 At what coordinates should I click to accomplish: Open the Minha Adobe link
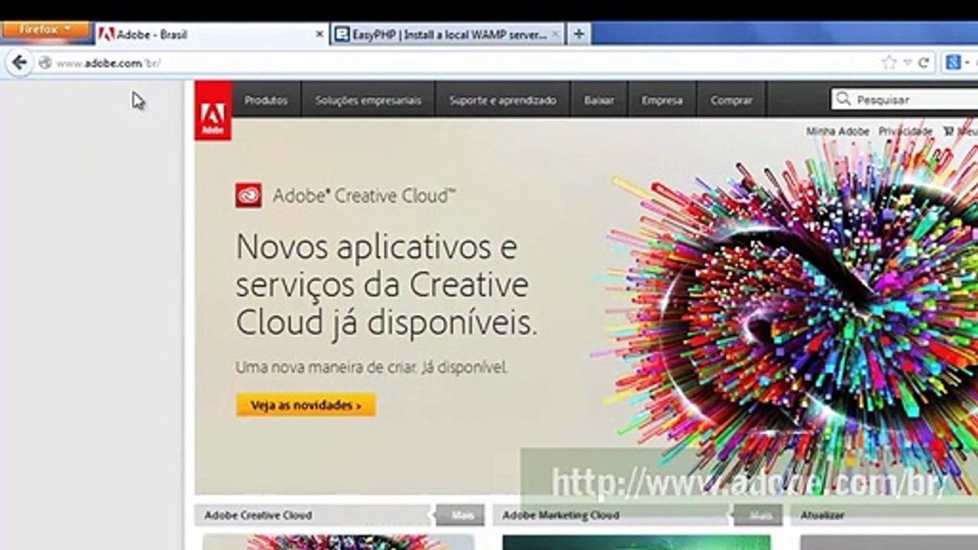[837, 131]
